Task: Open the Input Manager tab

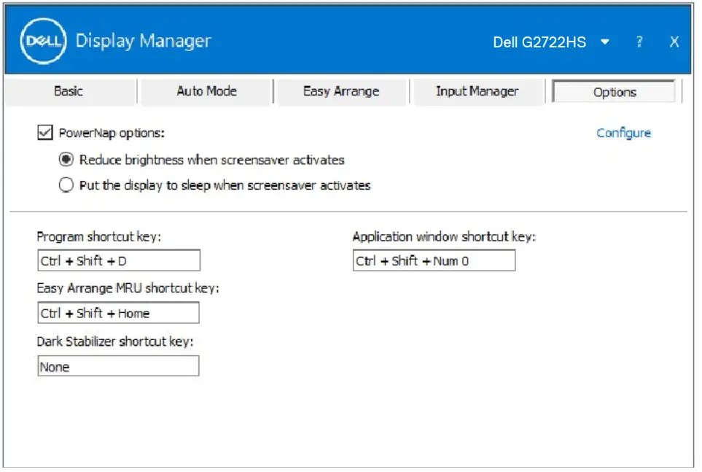Action: click(x=477, y=91)
